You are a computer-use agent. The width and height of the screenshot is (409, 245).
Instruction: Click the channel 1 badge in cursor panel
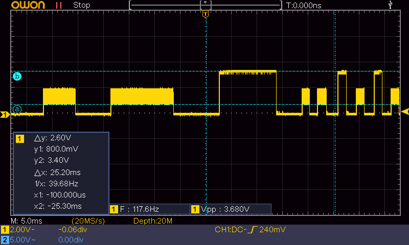[x=20, y=138]
